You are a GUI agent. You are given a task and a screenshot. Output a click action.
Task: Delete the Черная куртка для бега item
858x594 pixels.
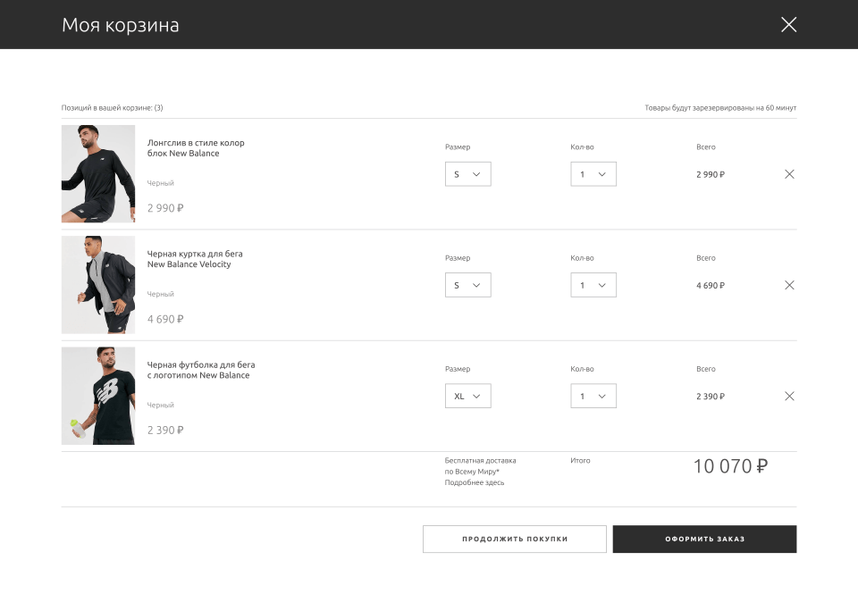point(789,285)
